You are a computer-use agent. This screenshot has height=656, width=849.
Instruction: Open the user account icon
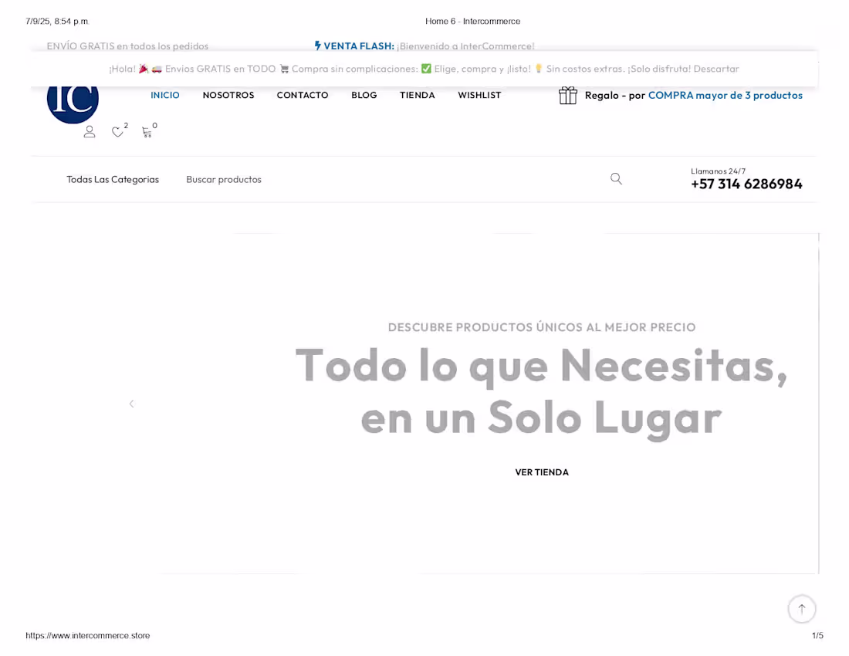point(89,131)
